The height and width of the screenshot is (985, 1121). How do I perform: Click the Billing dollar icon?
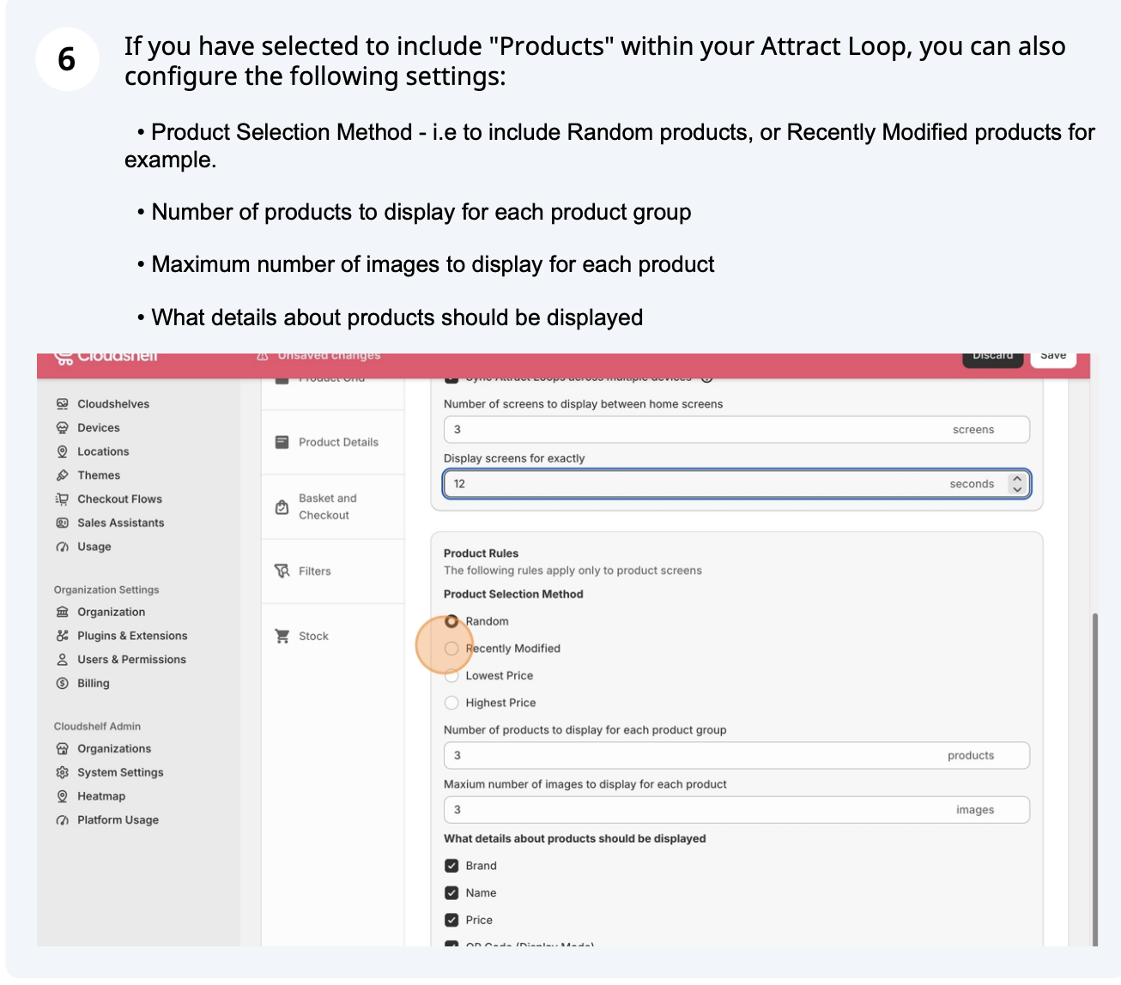click(62, 683)
